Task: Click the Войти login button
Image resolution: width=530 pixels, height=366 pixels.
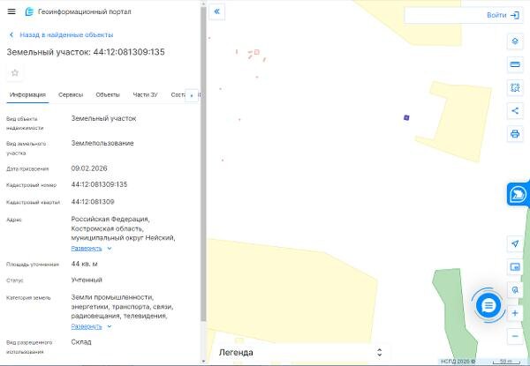Action: [496, 15]
